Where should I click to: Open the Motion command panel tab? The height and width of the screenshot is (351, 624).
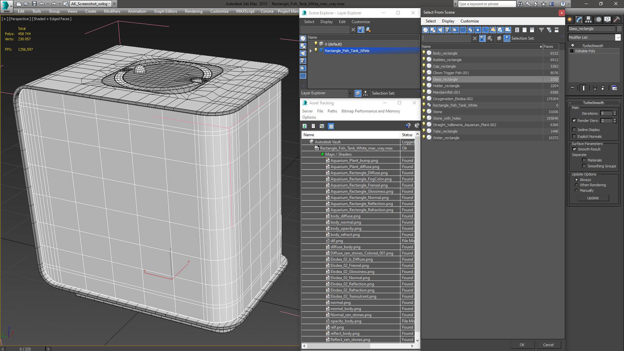598,19
